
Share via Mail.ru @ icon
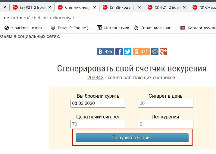tap(155, 52)
